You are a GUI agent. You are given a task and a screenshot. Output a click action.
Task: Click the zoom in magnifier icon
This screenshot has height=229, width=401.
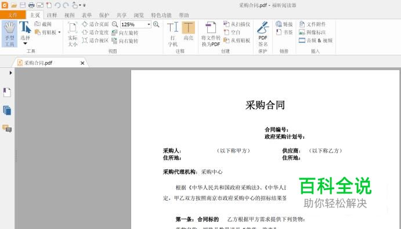[156, 24]
